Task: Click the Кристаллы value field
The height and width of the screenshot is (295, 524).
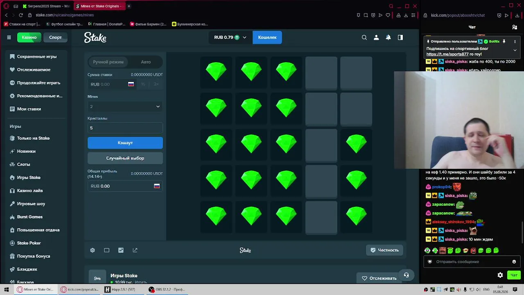Action: [x=125, y=128]
